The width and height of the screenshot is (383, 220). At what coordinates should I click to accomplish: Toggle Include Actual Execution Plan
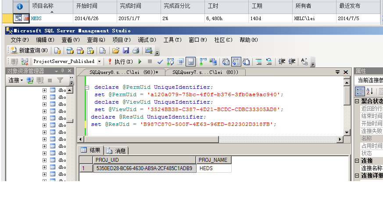(x=203, y=62)
